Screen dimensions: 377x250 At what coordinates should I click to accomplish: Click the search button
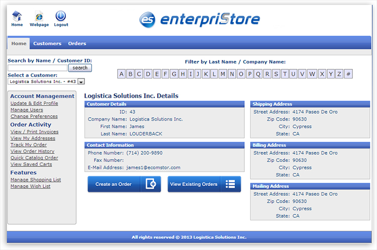click(80, 68)
